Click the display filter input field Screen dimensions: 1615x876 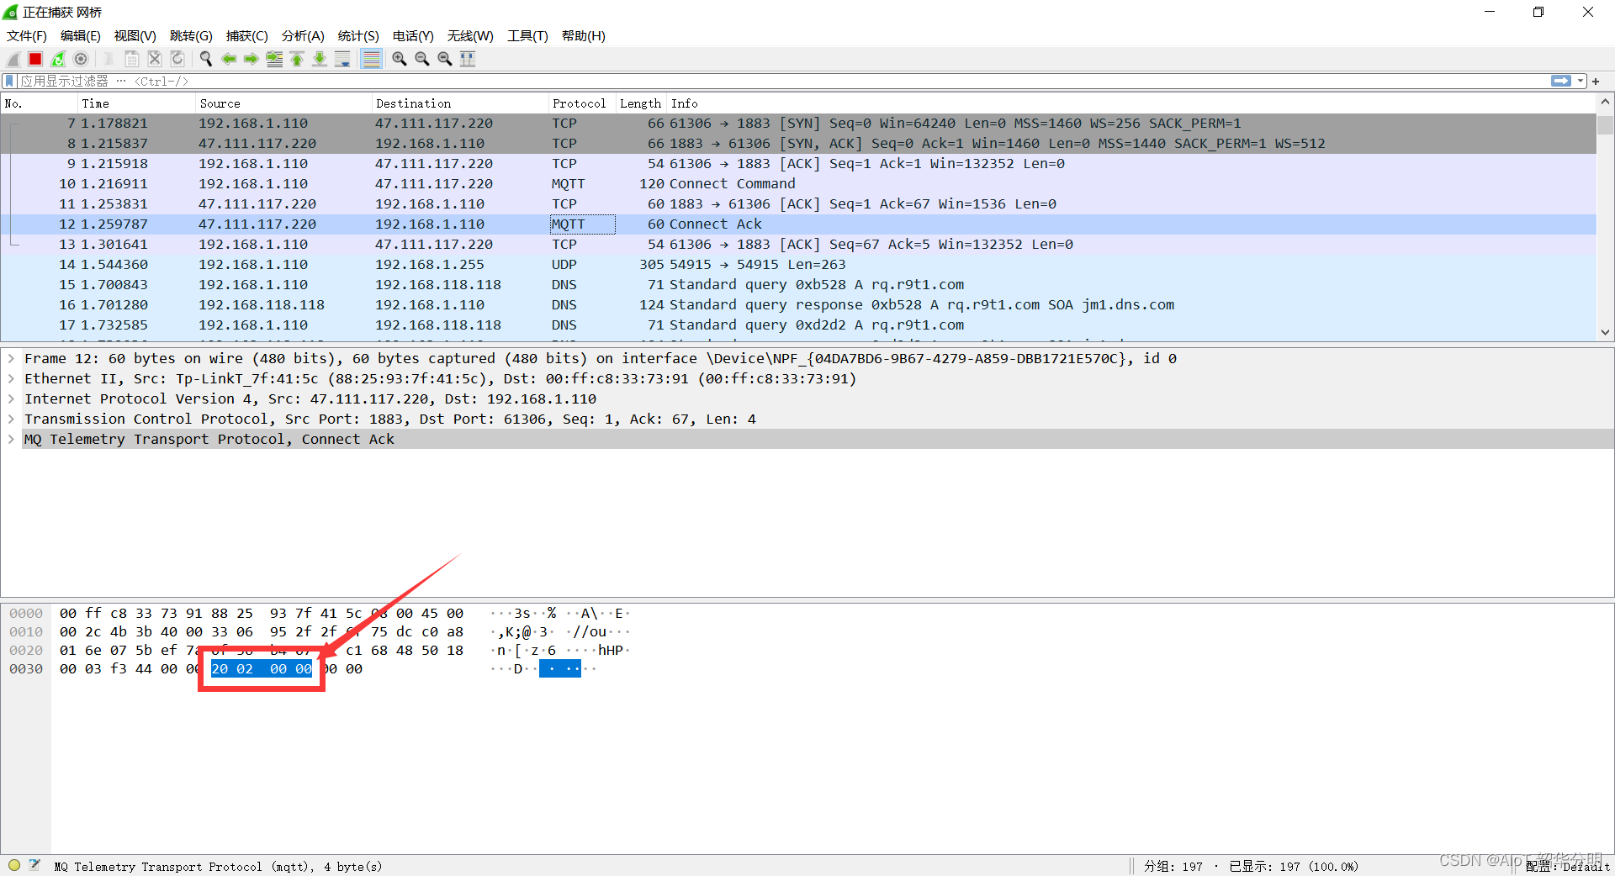pyautogui.click(x=757, y=82)
